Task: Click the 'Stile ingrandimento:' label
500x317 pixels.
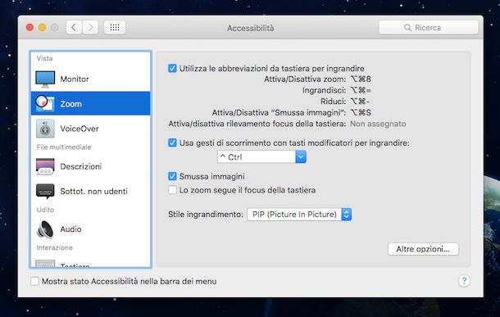Action: coord(206,215)
